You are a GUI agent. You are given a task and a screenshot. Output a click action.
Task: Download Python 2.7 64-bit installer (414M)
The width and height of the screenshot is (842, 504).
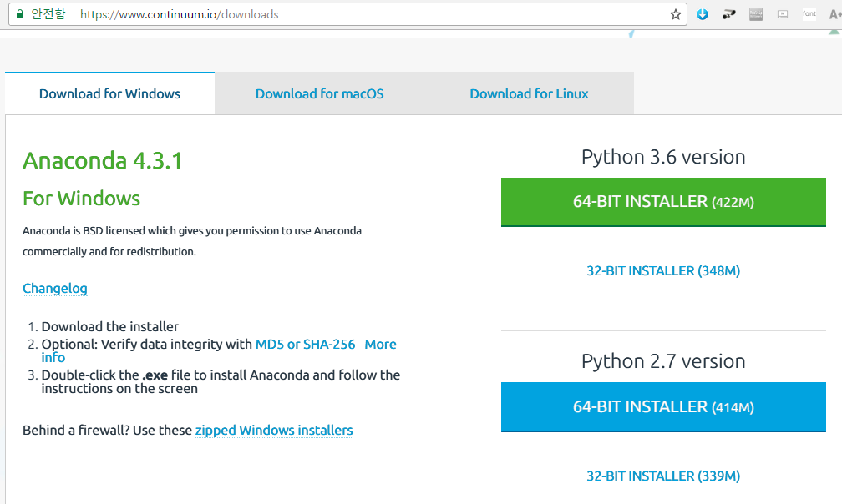(x=663, y=407)
